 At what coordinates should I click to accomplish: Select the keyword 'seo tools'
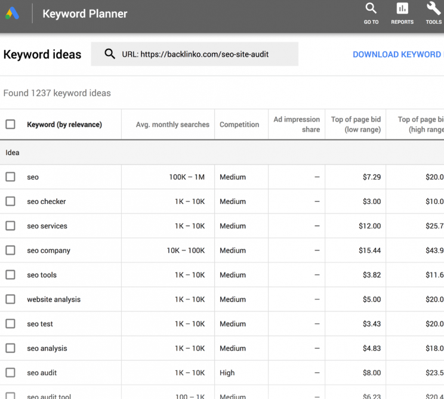coord(42,275)
